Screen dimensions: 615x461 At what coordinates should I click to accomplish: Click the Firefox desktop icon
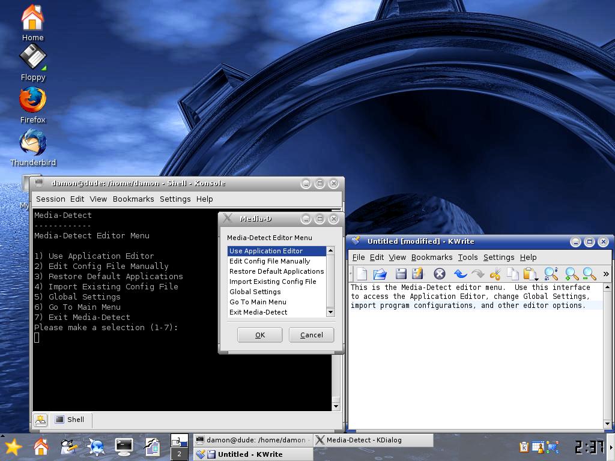[x=33, y=105]
